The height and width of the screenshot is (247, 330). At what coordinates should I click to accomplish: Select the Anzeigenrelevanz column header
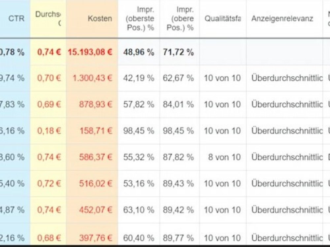pos(282,18)
